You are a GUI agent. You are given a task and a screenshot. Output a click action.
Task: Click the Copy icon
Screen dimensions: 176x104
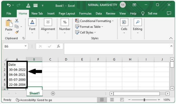tap(17, 26)
